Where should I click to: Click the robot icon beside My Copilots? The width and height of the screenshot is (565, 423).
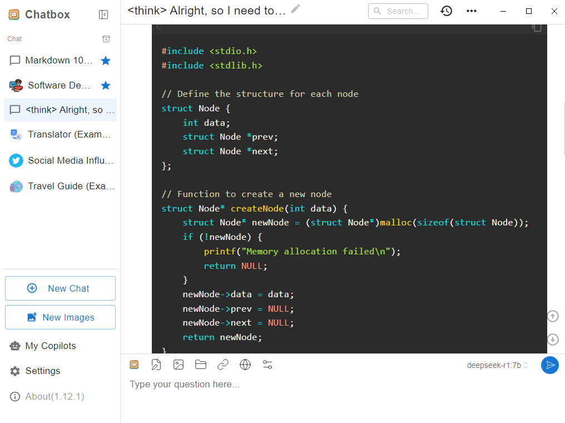point(15,346)
